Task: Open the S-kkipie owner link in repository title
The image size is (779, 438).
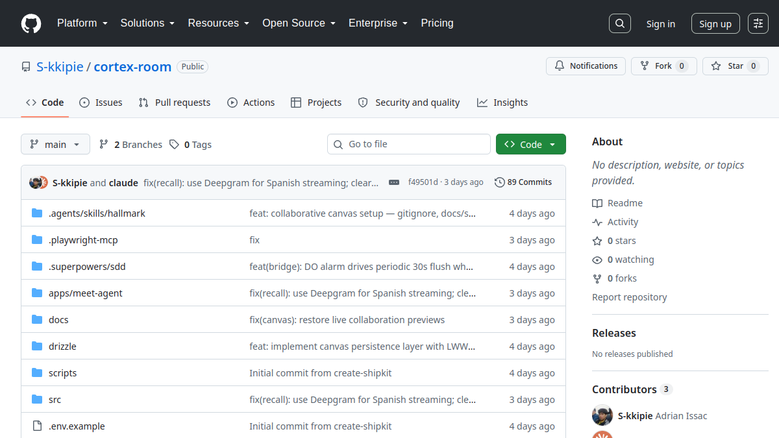Action: pyautogui.click(x=60, y=67)
